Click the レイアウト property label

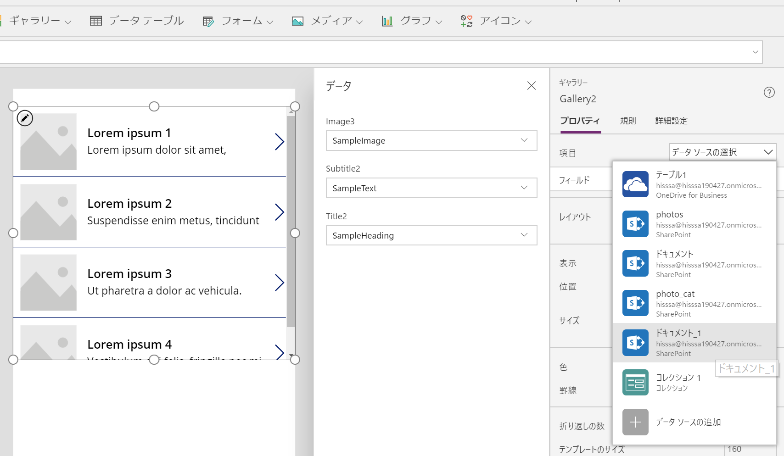tap(575, 217)
